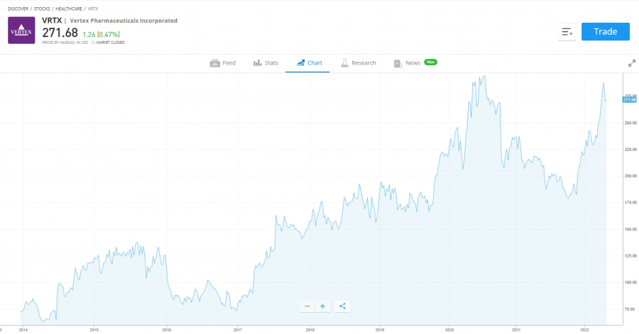Expand chart to fullscreen
Image resolution: width=639 pixels, height=334 pixels.
632,63
